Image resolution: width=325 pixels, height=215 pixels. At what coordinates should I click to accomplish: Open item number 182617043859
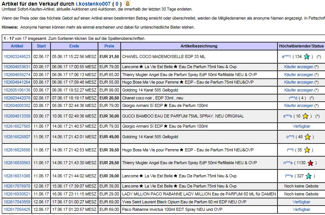point(17,202)
